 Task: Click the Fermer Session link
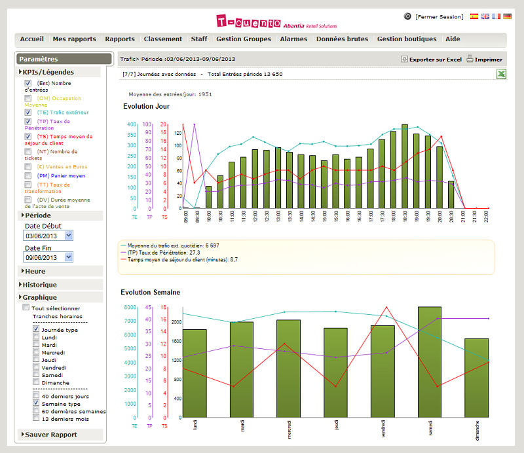439,16
